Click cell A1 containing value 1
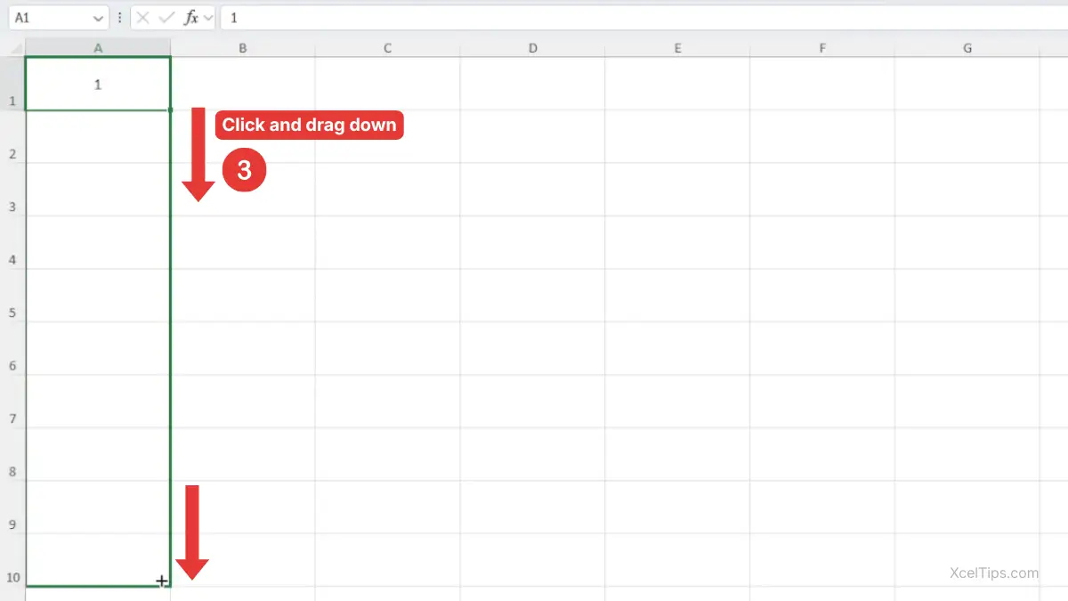Image resolution: width=1068 pixels, height=601 pixels. coord(98,85)
